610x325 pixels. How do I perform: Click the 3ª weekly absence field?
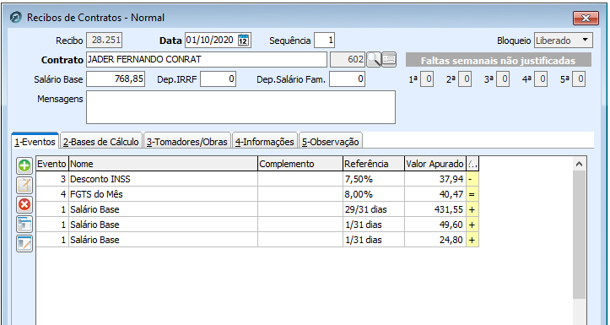pyautogui.click(x=503, y=79)
